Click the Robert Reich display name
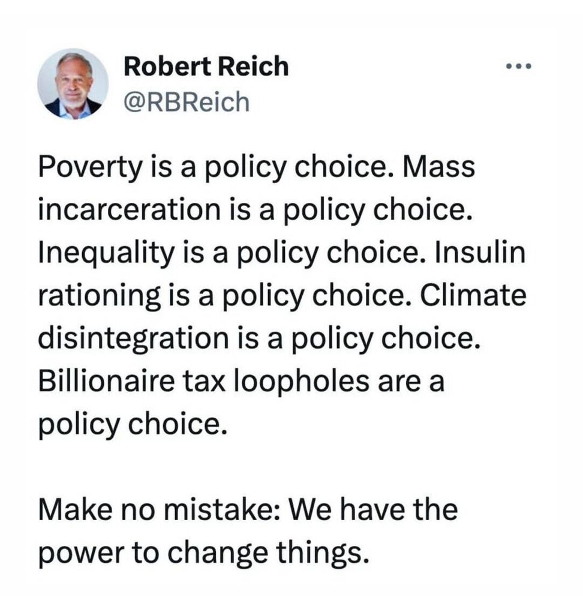Viewport: 583px width, 600px height. click(x=206, y=67)
